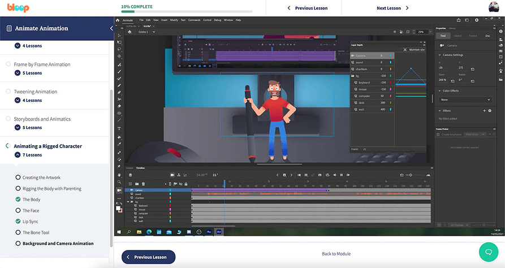Click the Add filter plus icon
505x268 pixels.
pos(484,111)
